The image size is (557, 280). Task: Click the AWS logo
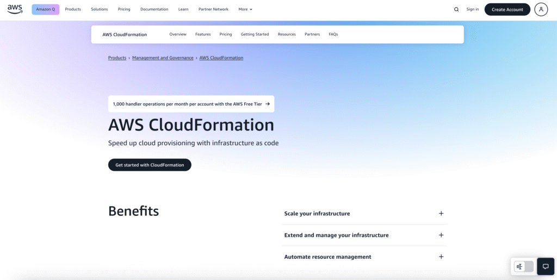(x=15, y=9)
